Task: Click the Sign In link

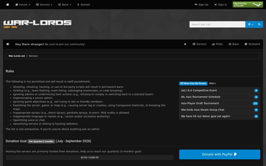Action: pos(221,4)
